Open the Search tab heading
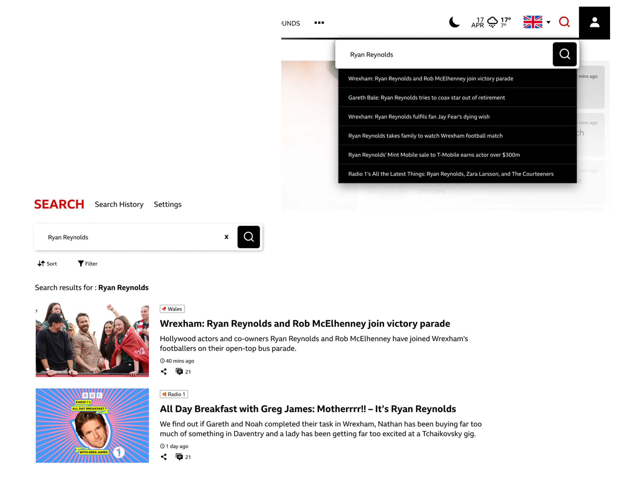638x483 pixels. pos(59,204)
